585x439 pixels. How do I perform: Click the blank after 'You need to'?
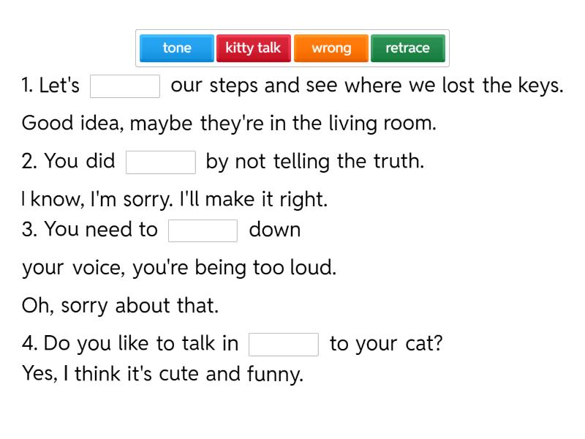click(203, 230)
